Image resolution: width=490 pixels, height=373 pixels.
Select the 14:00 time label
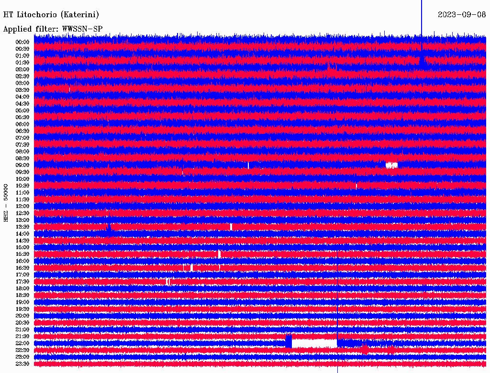click(x=22, y=234)
